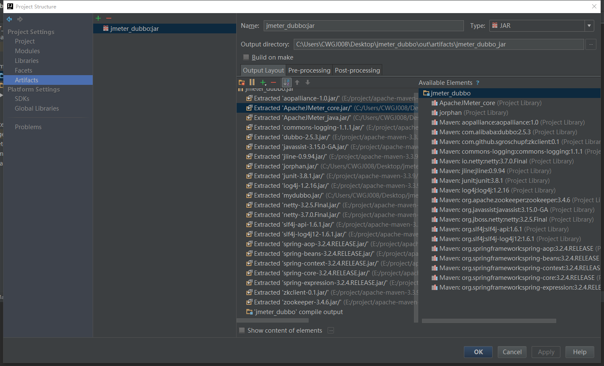Screen dimensions: 604x366
Task: Click the OK button
Action: pyautogui.click(x=478, y=352)
